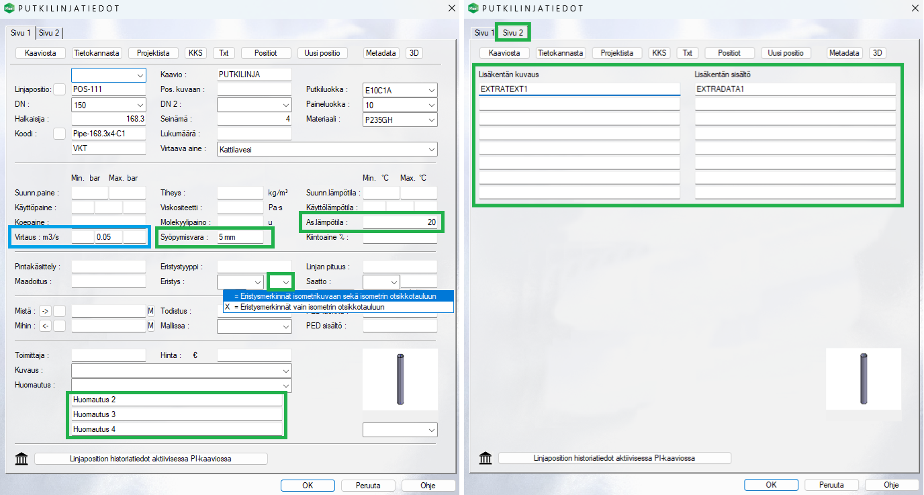Click the arrow button beside Mihin
Image resolution: width=924 pixels, height=495 pixels.
45,326
